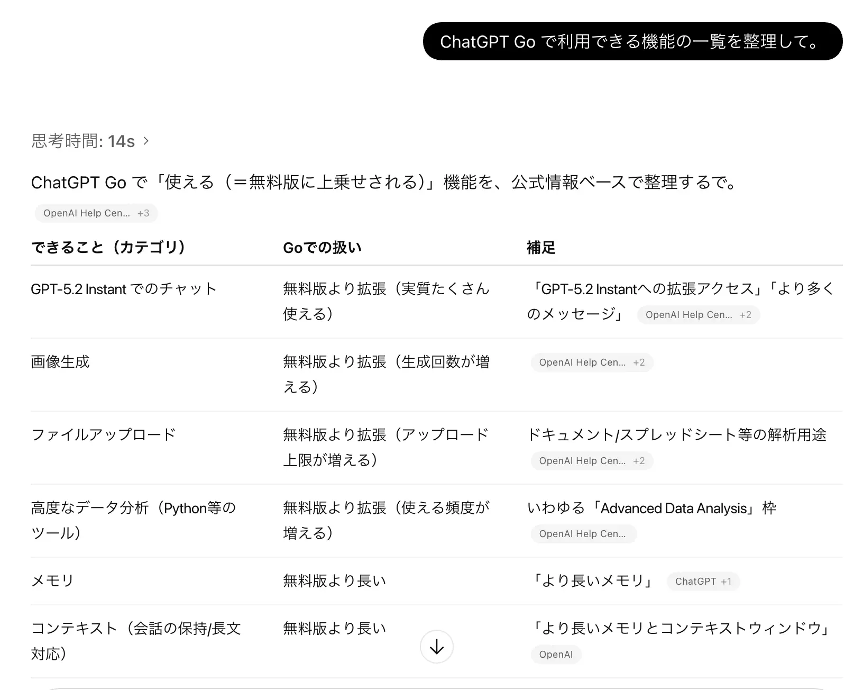Open source chip under スプレッドシート等の解析用途
The width and height of the screenshot is (863, 690).
click(592, 461)
